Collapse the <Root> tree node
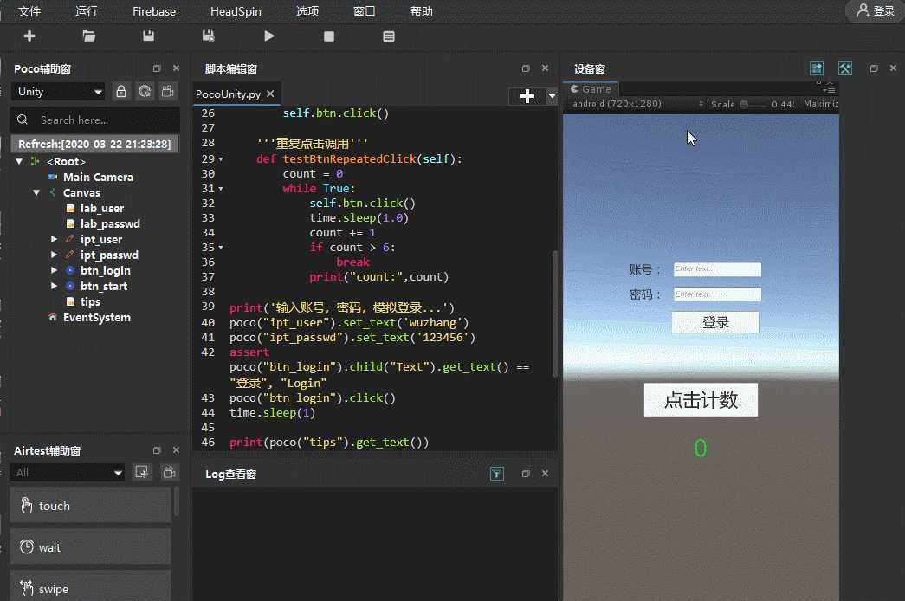Image resolution: width=905 pixels, height=601 pixels. (x=19, y=162)
